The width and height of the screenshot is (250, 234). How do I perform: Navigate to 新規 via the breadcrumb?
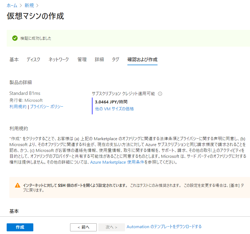coord(29,5)
